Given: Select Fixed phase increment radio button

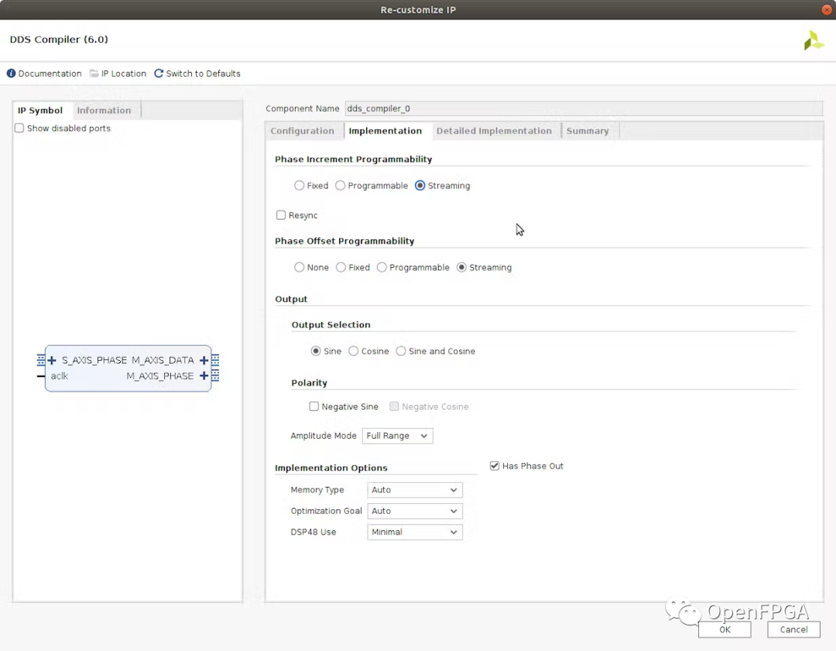Looking at the screenshot, I should coord(299,186).
